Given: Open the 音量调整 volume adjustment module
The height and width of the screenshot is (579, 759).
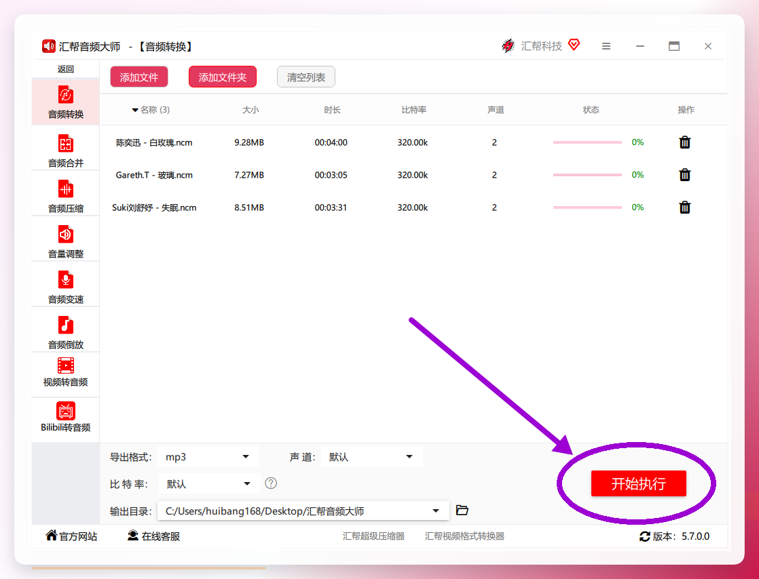Looking at the screenshot, I should [65, 241].
